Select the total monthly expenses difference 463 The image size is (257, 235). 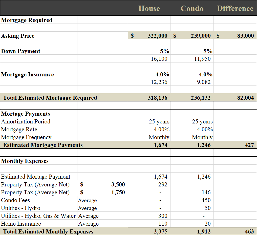pos(249,231)
